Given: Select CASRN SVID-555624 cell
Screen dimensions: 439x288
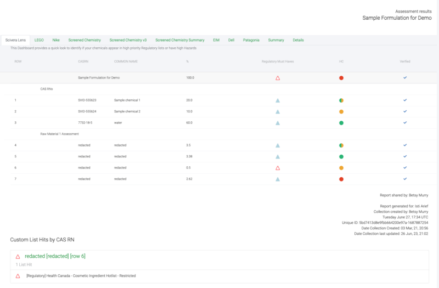Looking at the screenshot, I should pyautogui.click(x=87, y=111).
